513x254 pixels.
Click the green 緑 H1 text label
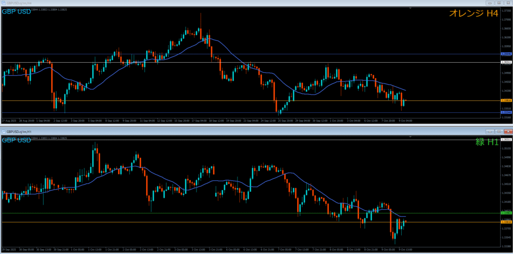(x=486, y=142)
